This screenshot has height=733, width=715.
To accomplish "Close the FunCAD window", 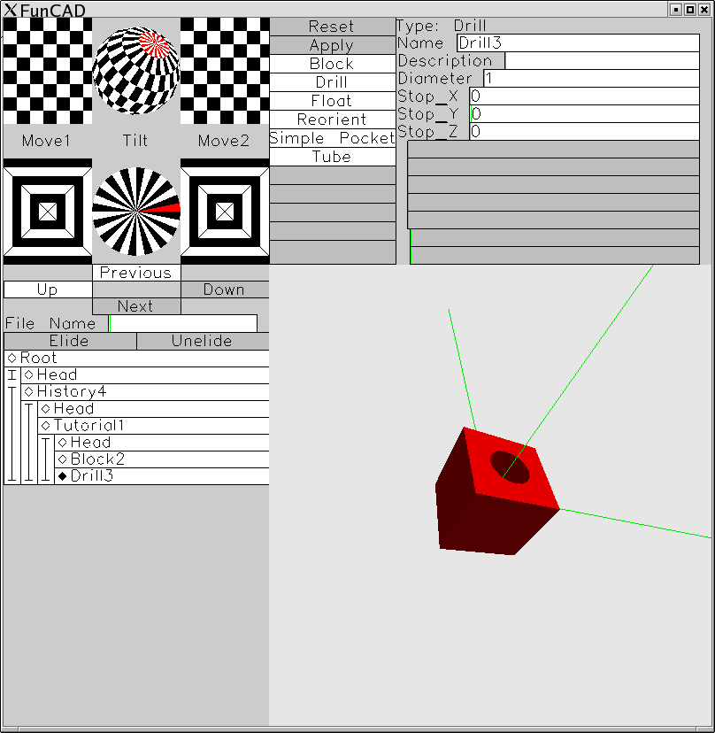I will [x=704, y=10].
